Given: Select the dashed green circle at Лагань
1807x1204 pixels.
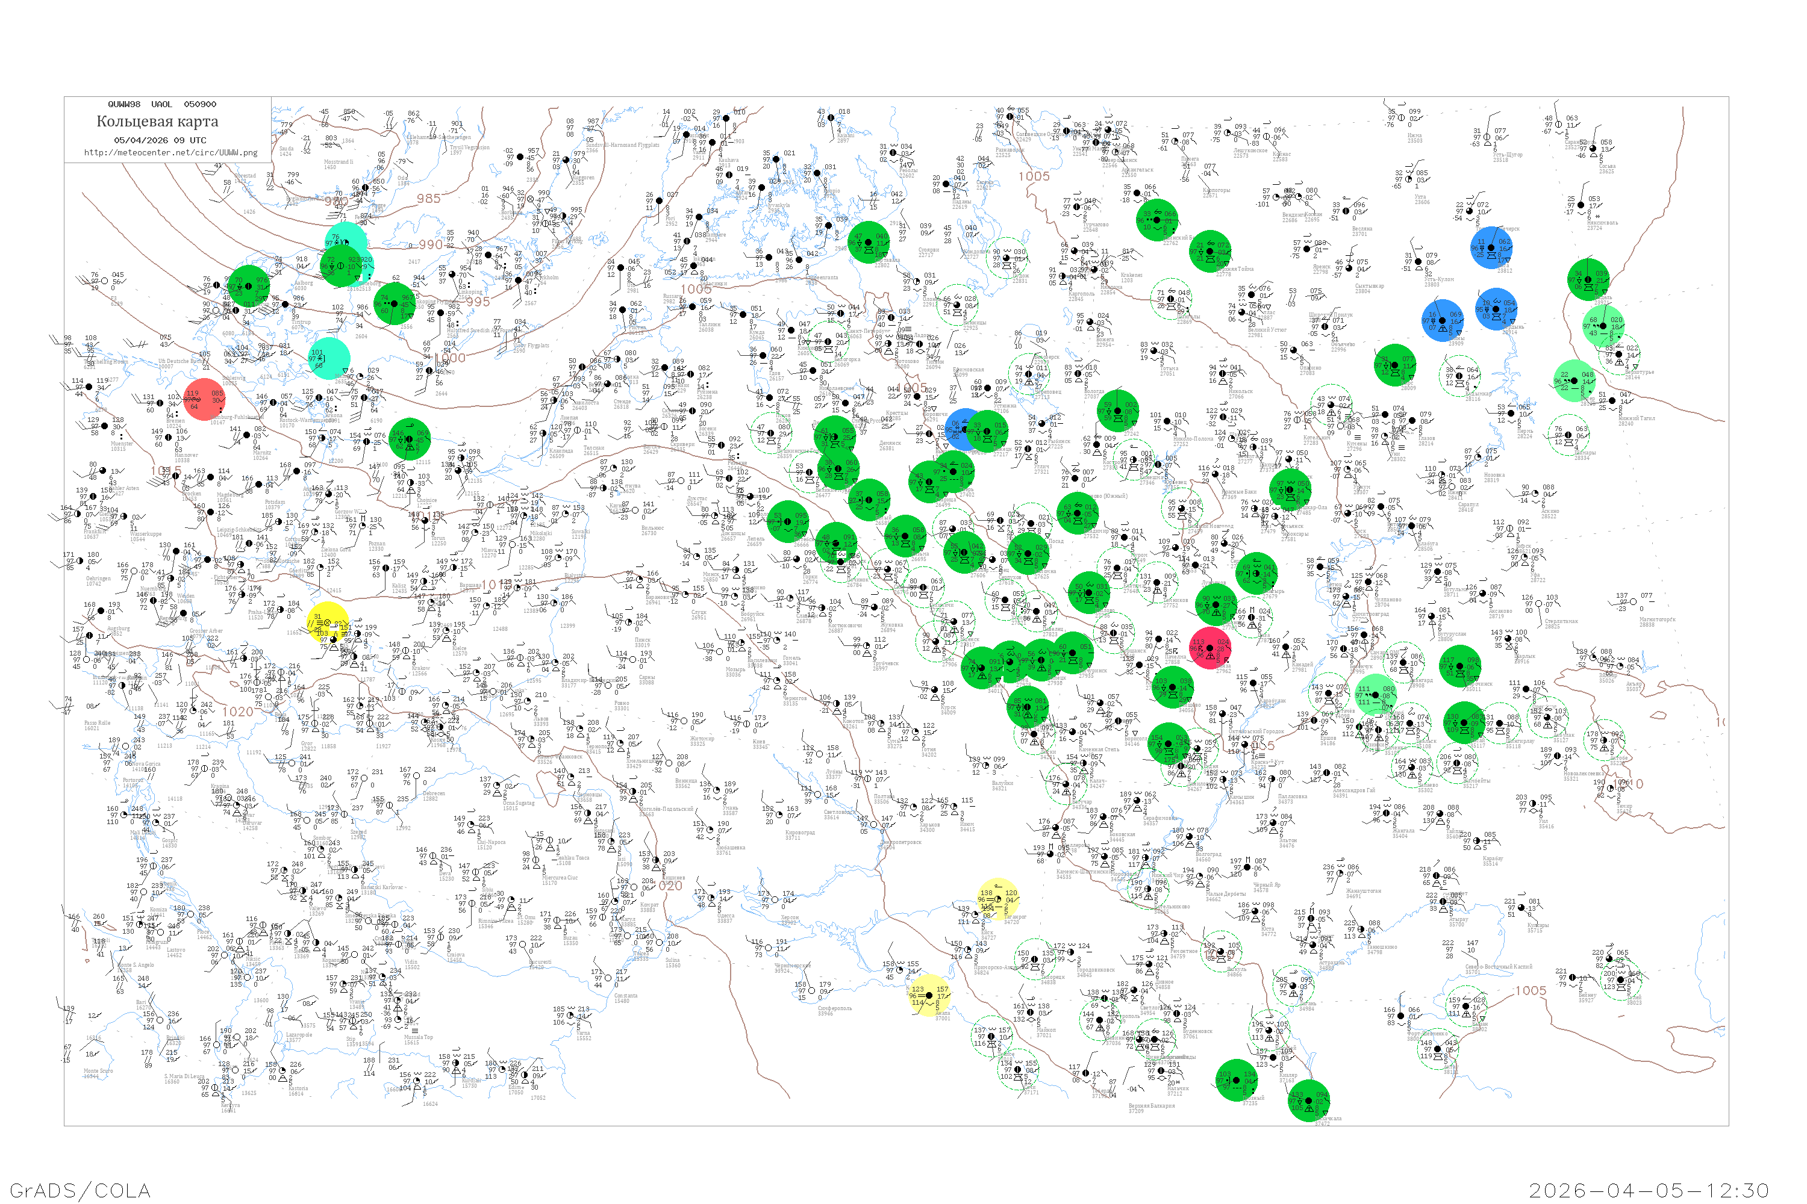Looking at the screenshot, I should pos(1294,987).
